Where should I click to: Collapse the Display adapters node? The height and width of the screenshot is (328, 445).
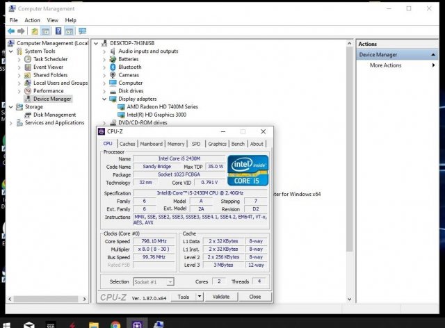tap(104, 99)
